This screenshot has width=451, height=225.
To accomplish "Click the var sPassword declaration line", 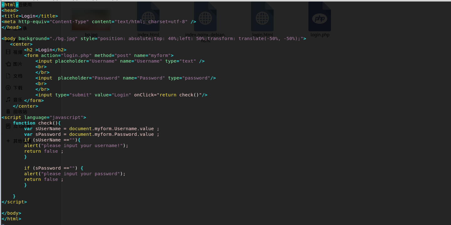I will click(x=92, y=134).
